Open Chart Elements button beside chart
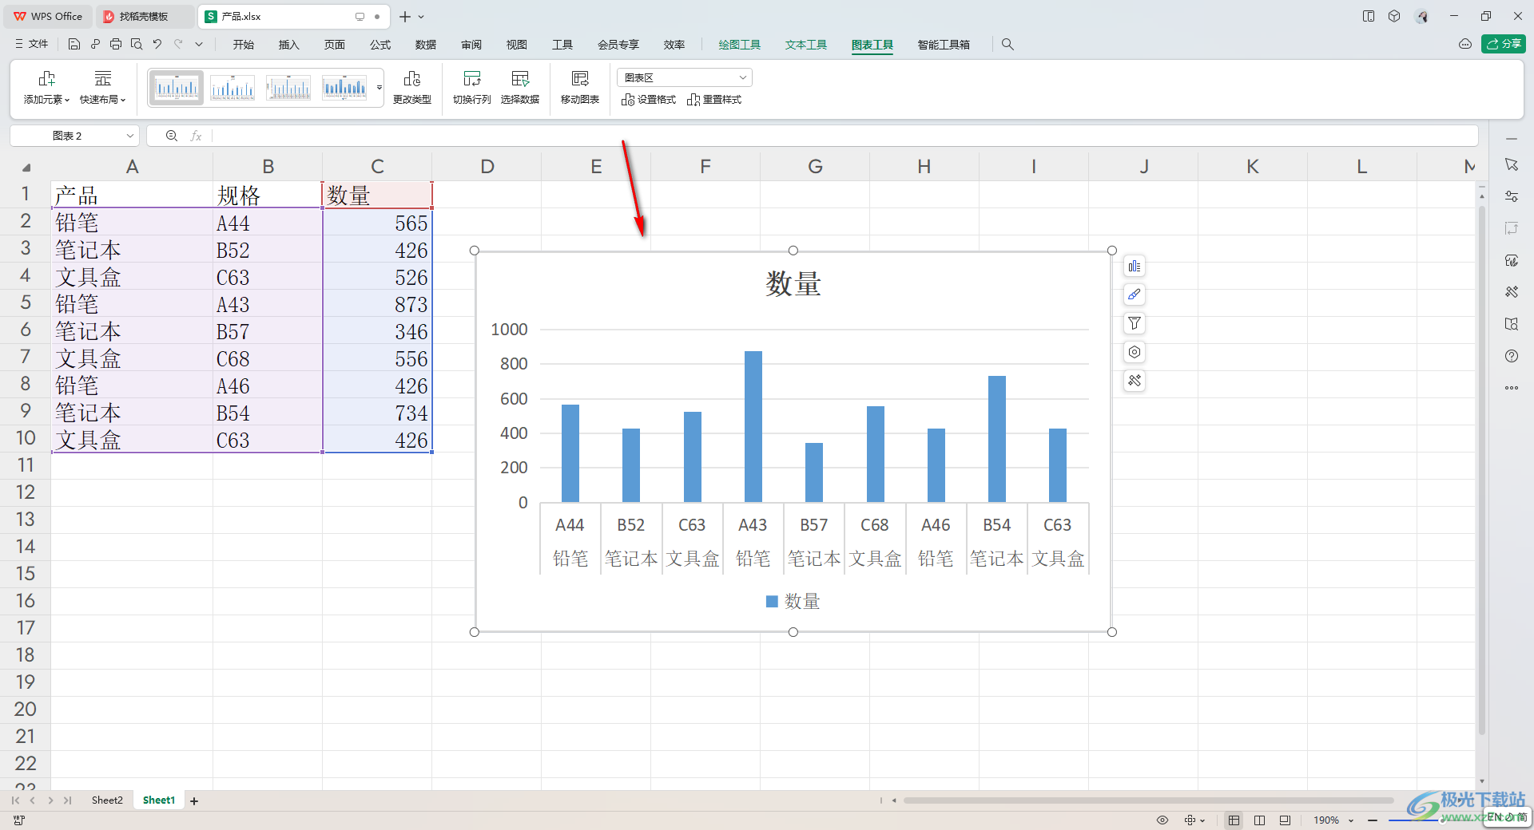Image resolution: width=1534 pixels, height=830 pixels. click(1135, 266)
